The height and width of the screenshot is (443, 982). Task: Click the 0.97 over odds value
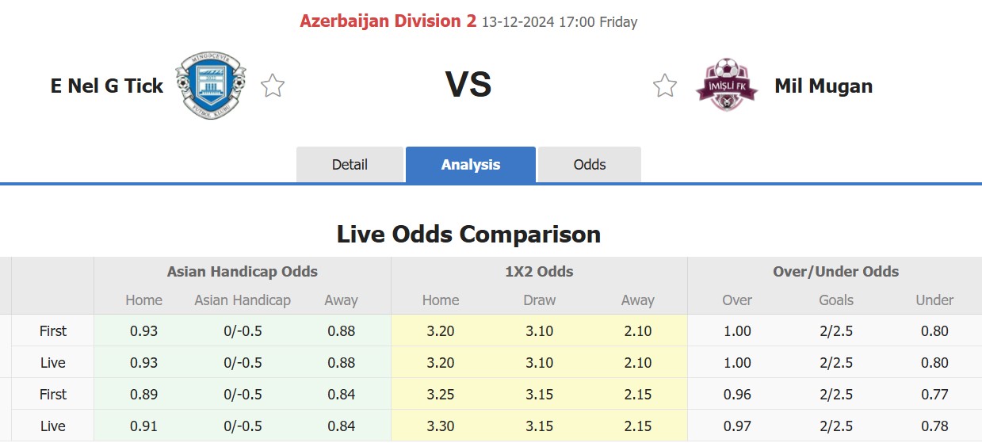point(737,426)
